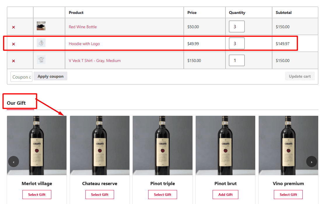Remove V Veck T Shirt from cart
322x204 pixels.
click(13, 61)
